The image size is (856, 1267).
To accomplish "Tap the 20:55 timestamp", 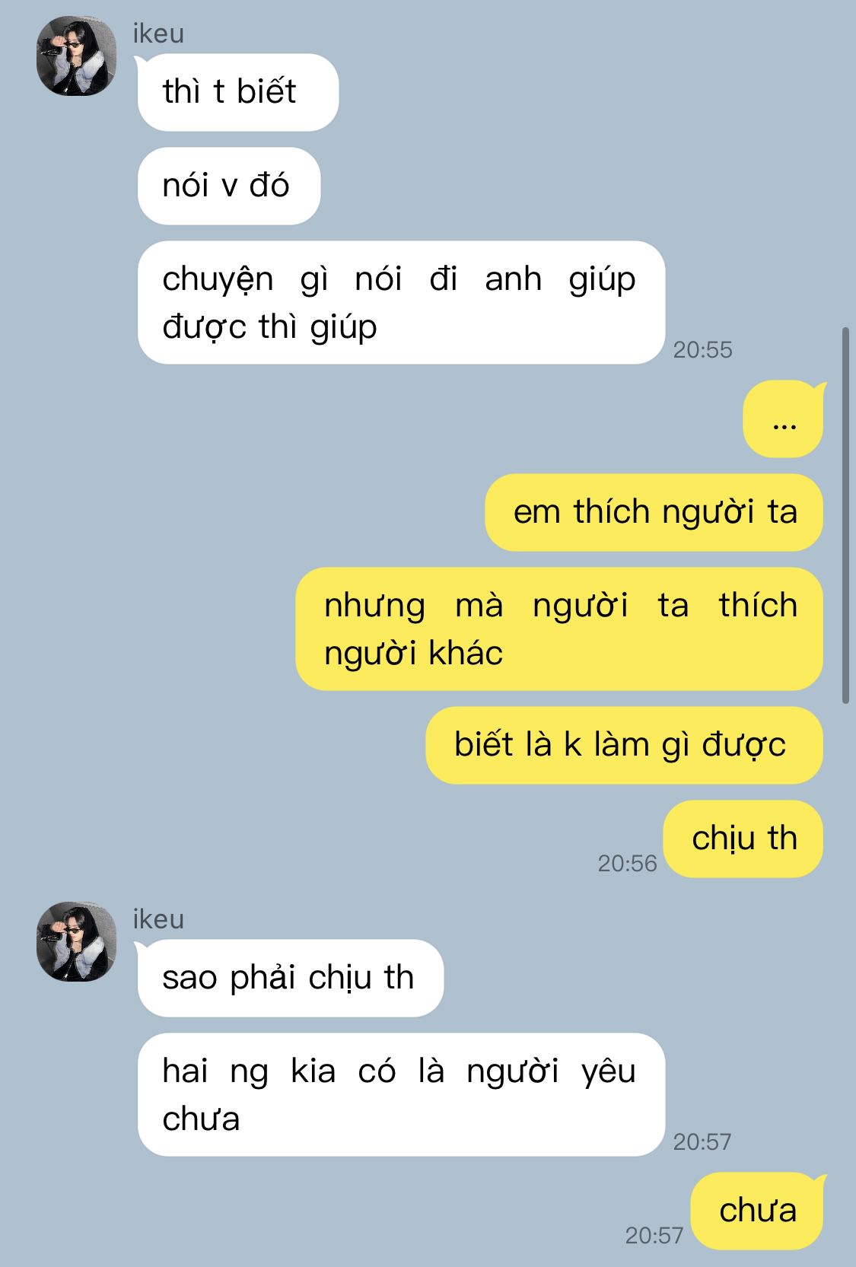I will tap(702, 349).
